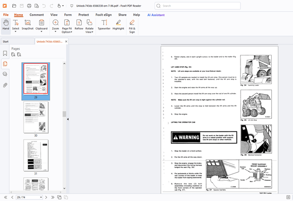Click into the Search box
The height and width of the screenshot is (201, 293).
point(198,6)
